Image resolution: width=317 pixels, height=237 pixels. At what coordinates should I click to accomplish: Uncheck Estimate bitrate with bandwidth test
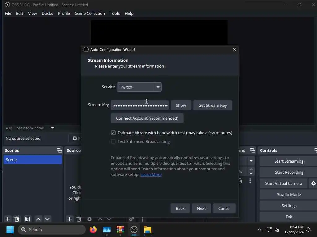[x=113, y=133]
